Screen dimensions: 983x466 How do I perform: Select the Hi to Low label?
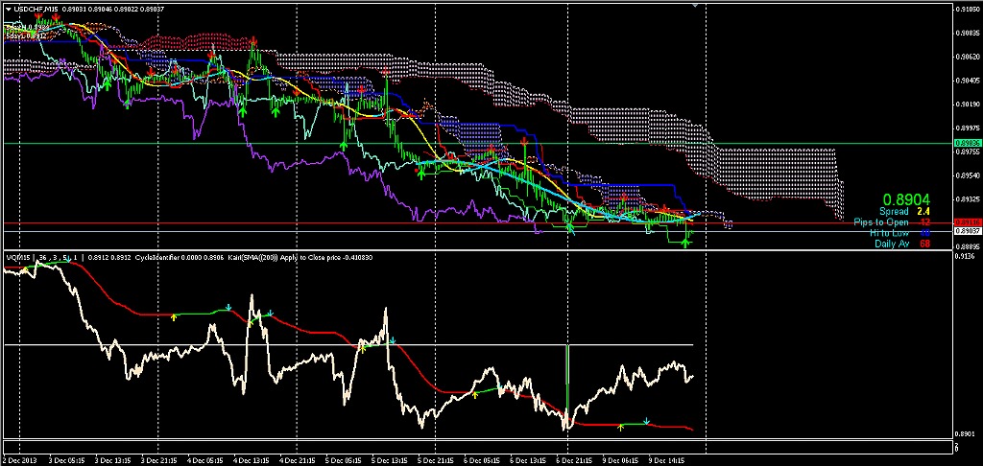pyautogui.click(x=889, y=233)
